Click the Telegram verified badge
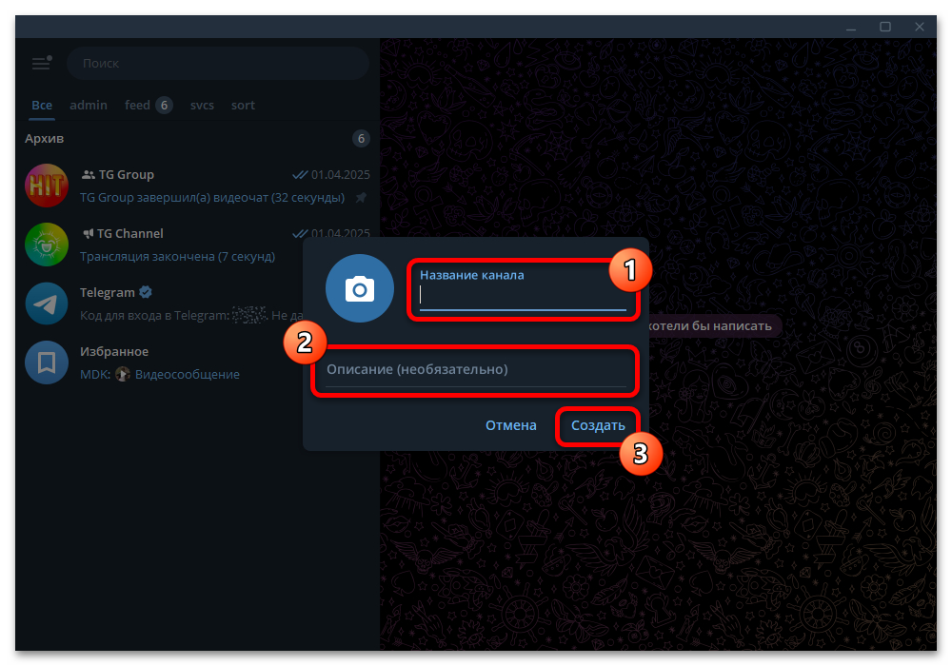952x666 pixels. coord(146,292)
